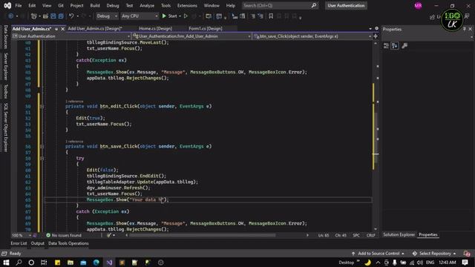The height and width of the screenshot is (267, 475).
Task: Click the Undo arrow icon
Action: pos(71,16)
